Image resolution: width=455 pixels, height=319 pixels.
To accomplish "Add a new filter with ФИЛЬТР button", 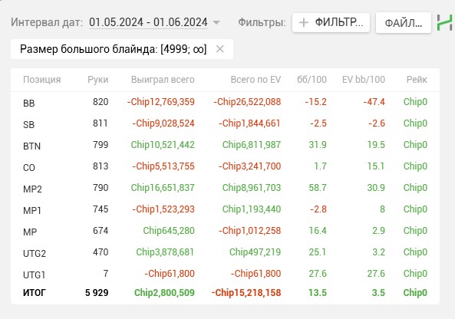I will (331, 22).
